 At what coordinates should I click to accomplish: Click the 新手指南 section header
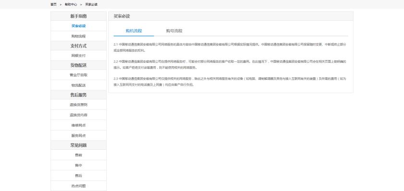78,16
